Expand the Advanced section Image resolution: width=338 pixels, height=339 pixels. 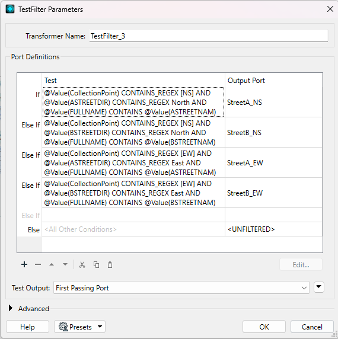(11, 308)
